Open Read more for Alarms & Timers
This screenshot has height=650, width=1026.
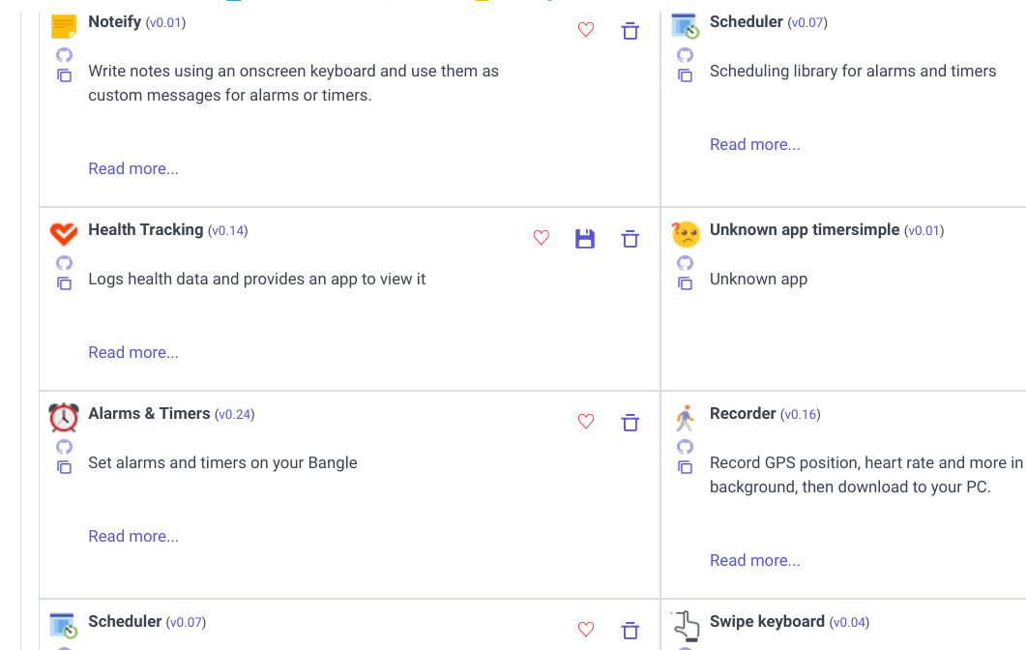[133, 537]
